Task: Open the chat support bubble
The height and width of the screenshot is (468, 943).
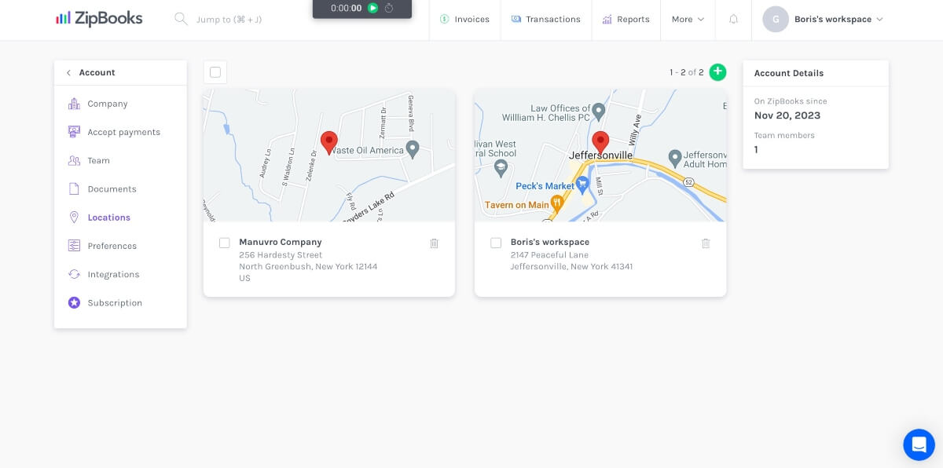Action: pyautogui.click(x=919, y=444)
